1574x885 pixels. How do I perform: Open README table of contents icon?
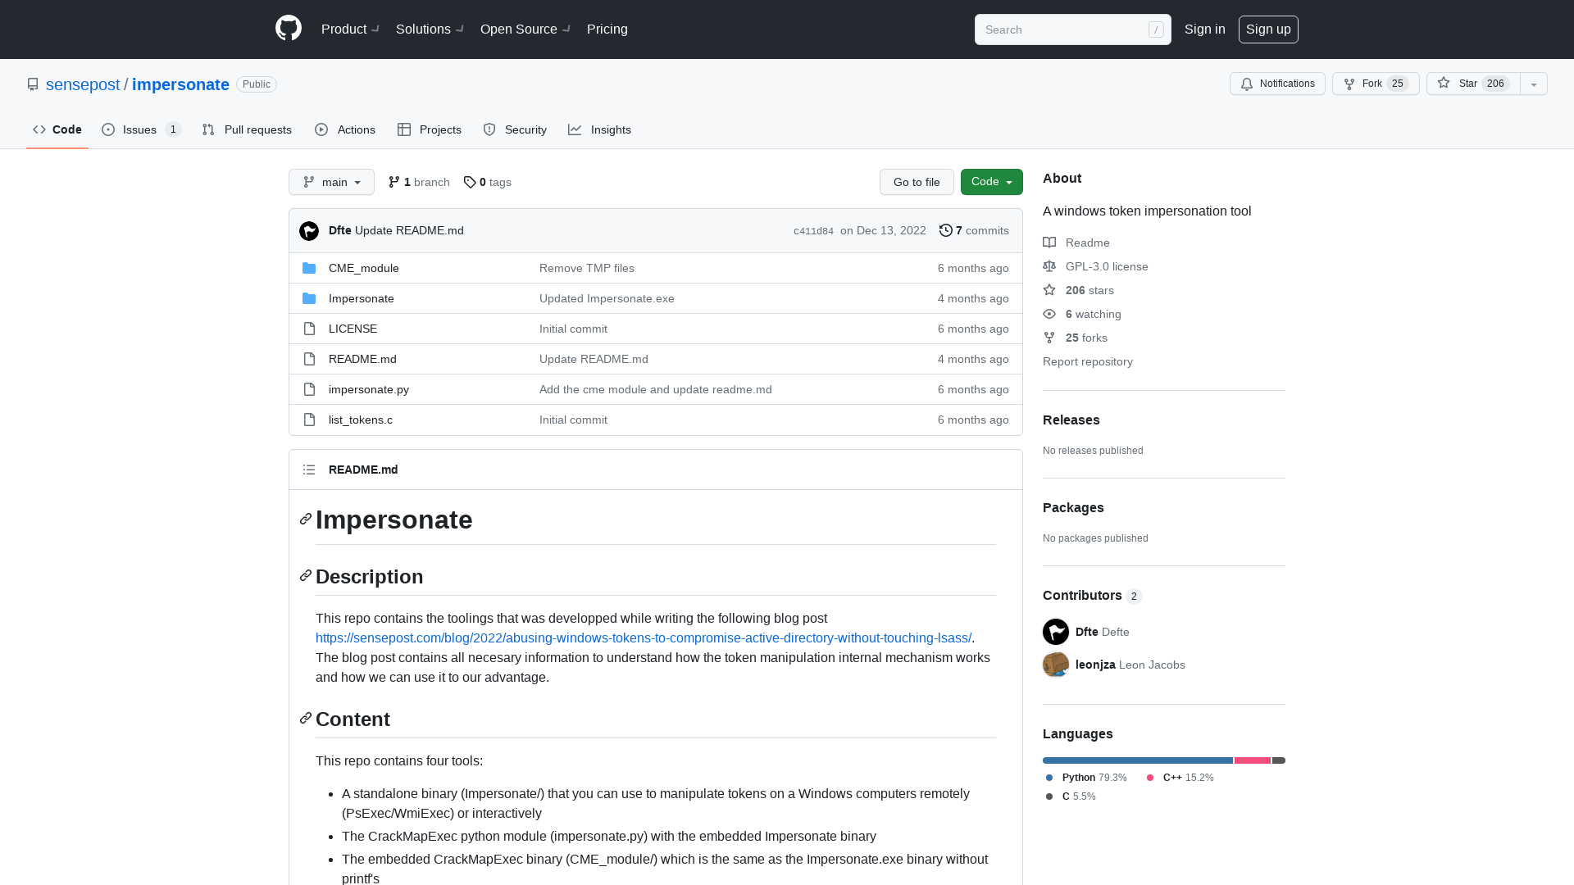pos(309,470)
